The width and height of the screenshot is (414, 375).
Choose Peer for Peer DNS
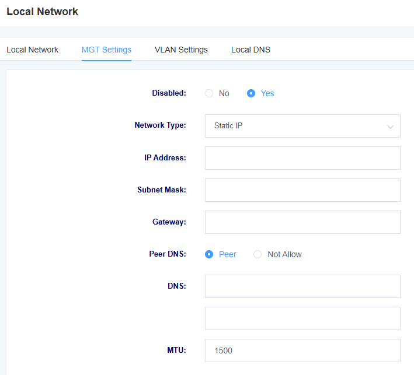209,254
